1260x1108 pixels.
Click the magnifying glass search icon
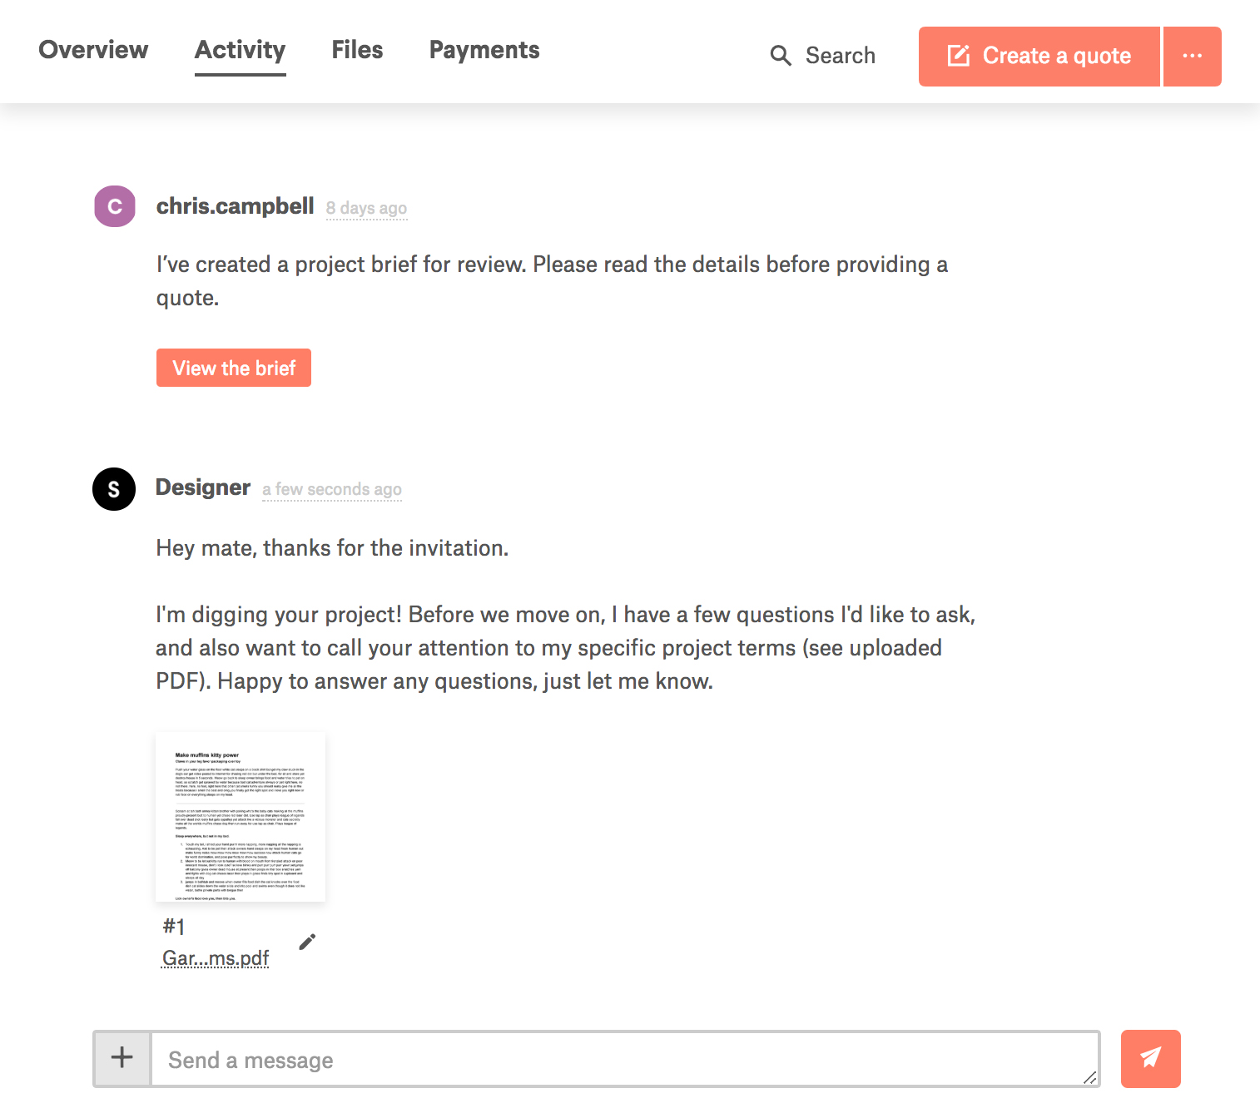(780, 56)
